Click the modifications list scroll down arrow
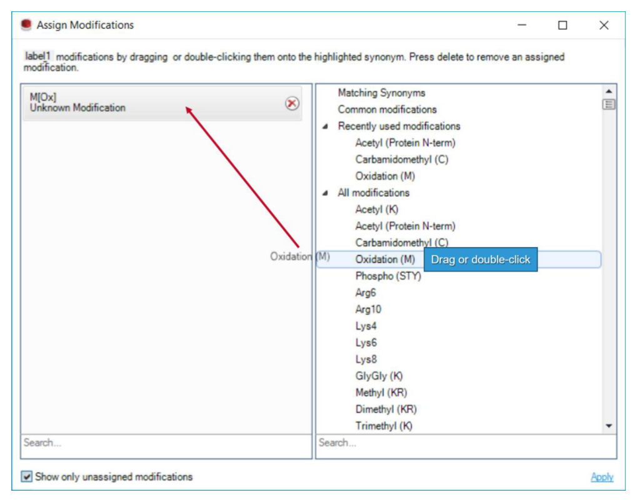Viewport: 637px width, 502px height. pyautogui.click(x=609, y=426)
